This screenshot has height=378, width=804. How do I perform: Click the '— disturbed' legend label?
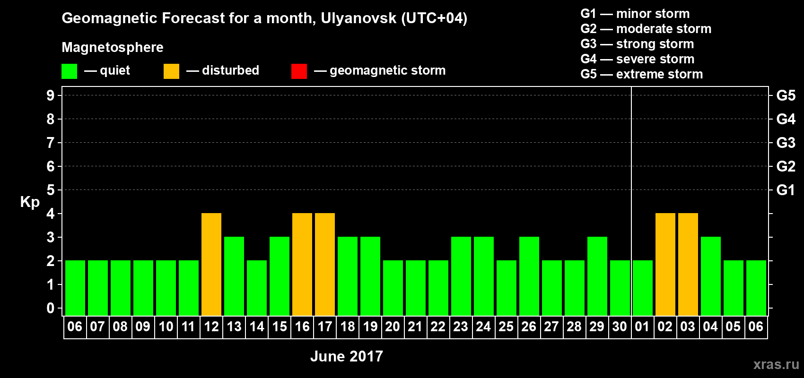click(223, 70)
